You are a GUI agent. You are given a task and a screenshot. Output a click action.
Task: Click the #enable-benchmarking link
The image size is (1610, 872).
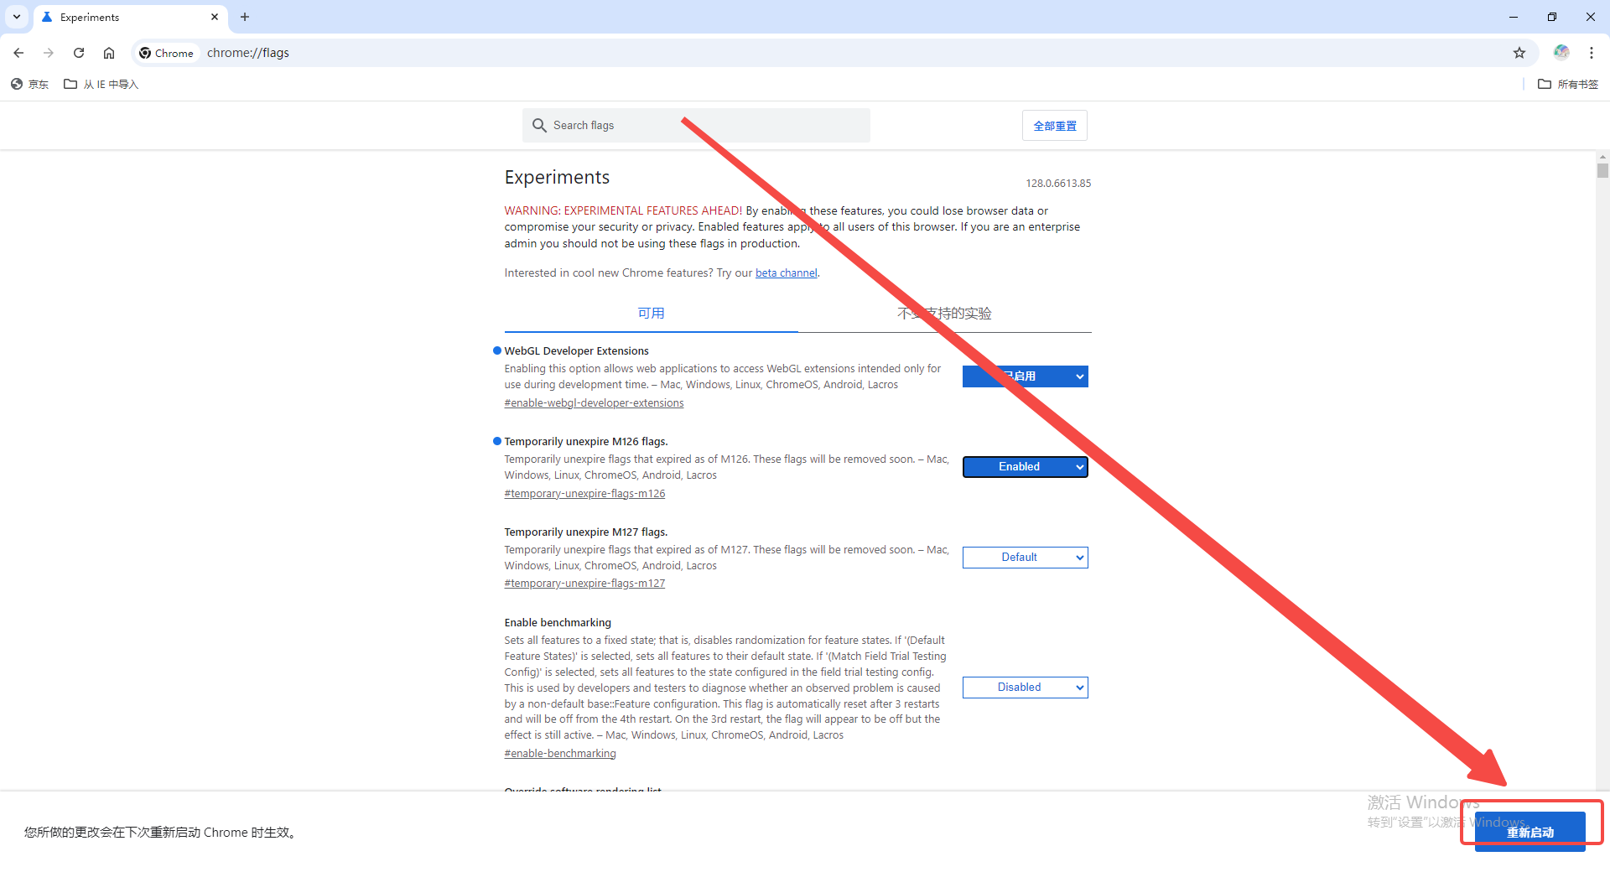point(560,754)
